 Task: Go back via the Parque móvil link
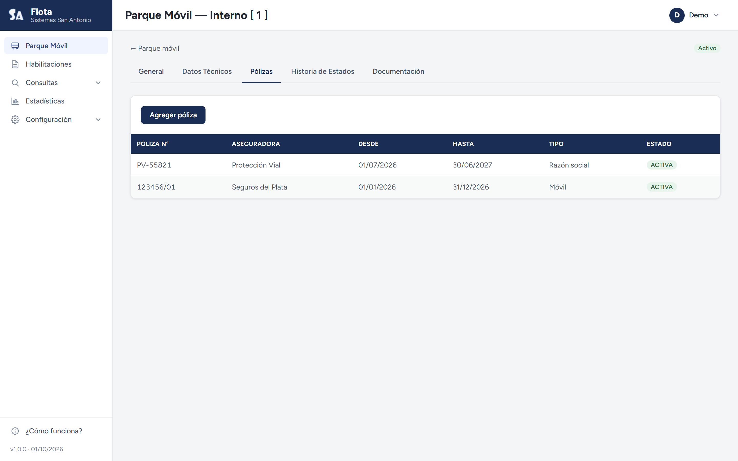pyautogui.click(x=155, y=48)
